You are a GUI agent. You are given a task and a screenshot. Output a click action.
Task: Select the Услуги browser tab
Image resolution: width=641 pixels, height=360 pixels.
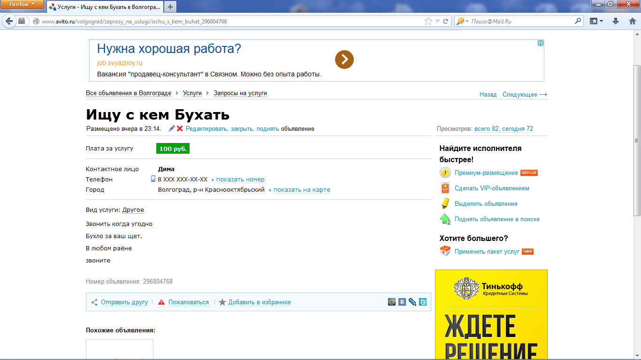tap(104, 7)
